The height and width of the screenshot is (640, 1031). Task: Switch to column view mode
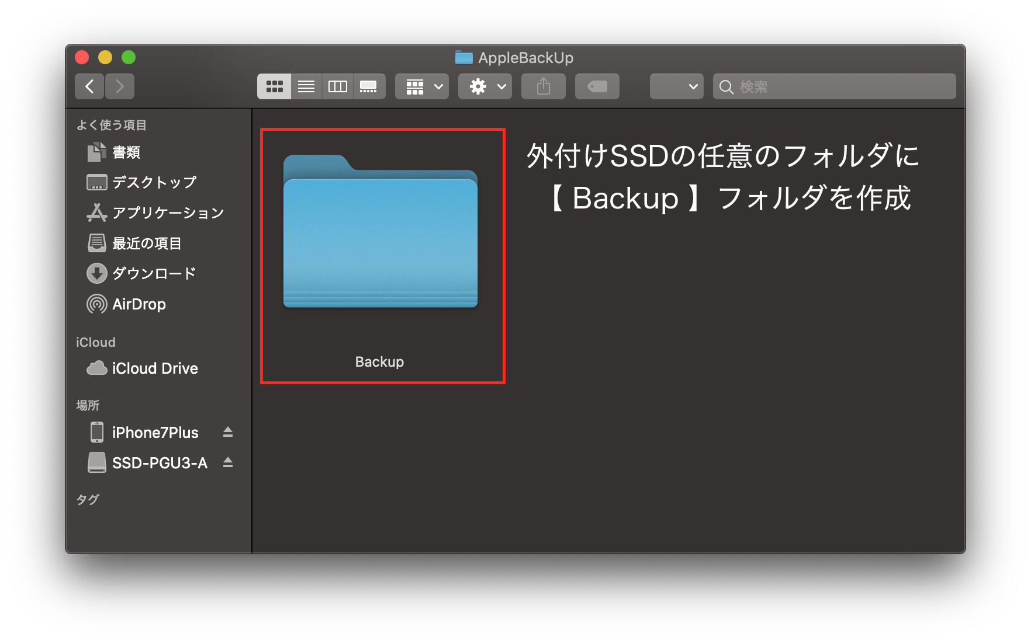[338, 86]
